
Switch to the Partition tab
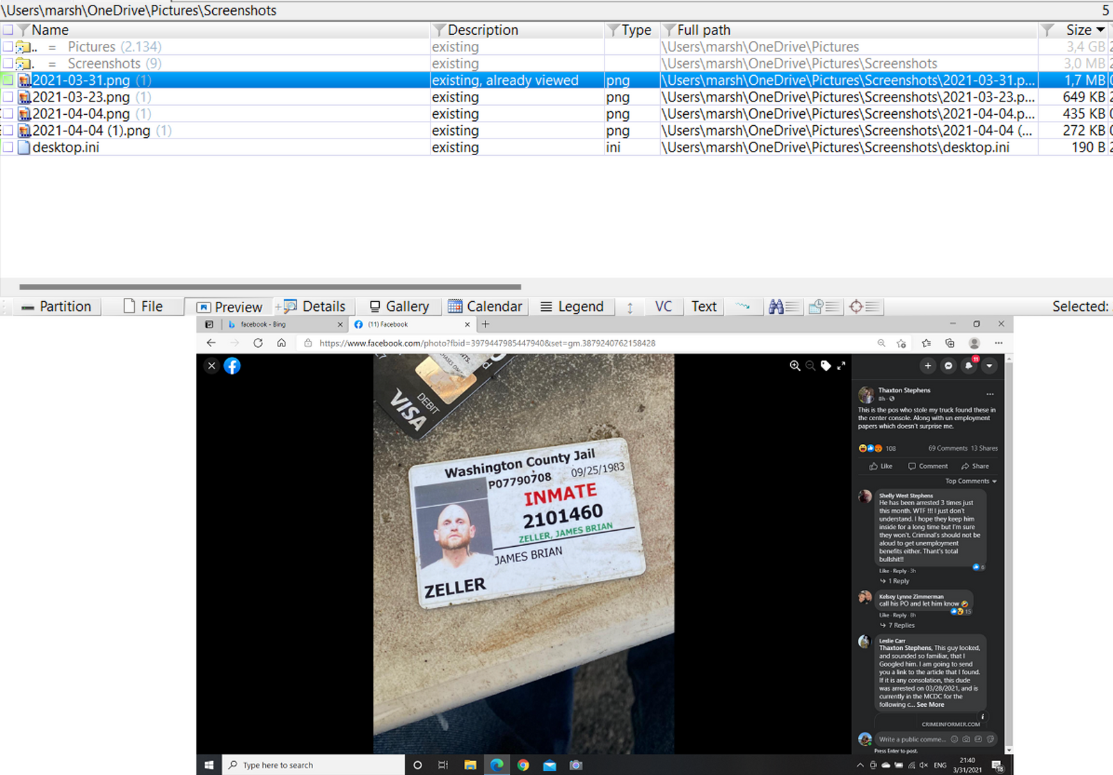coord(57,307)
